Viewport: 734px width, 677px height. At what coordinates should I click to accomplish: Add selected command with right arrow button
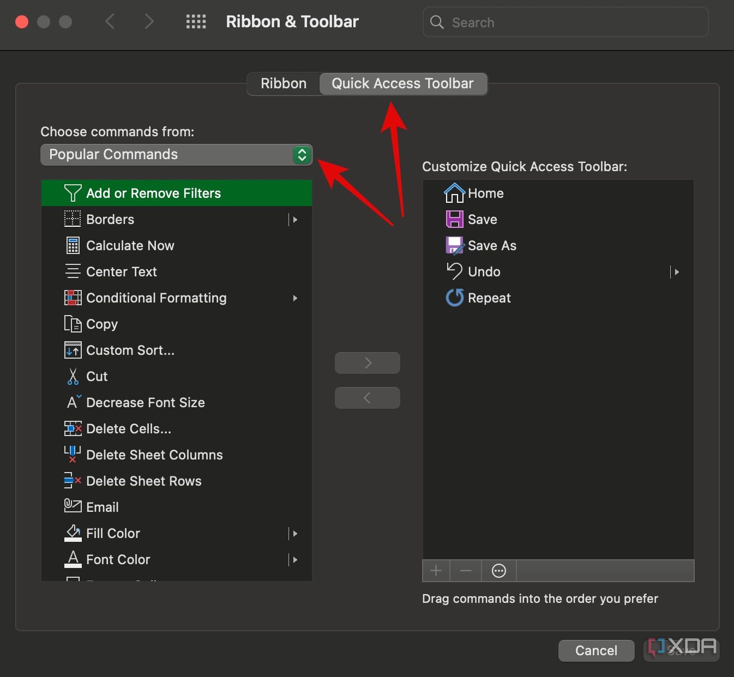(x=368, y=363)
